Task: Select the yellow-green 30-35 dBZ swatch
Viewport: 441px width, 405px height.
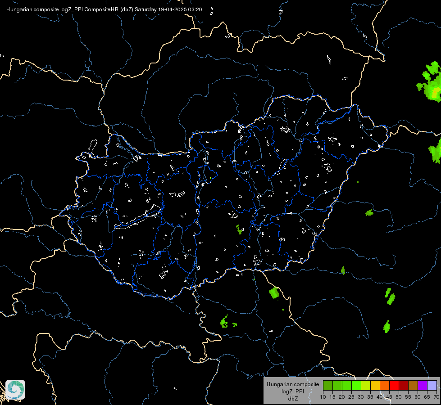Action: coord(366,385)
